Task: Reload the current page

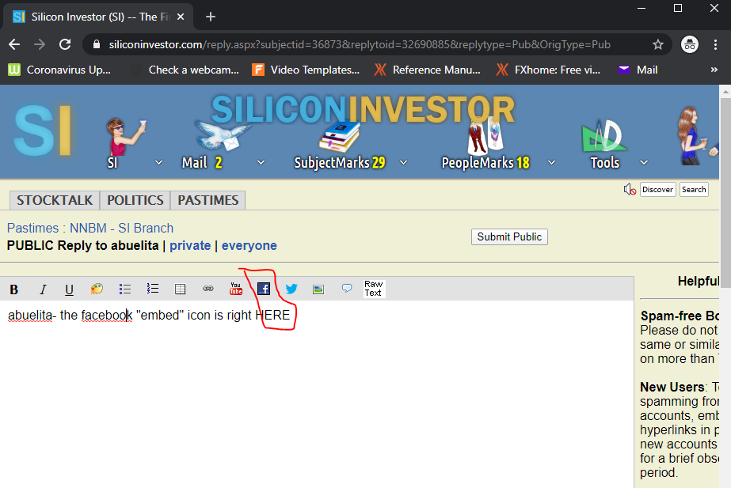Action: tap(65, 44)
